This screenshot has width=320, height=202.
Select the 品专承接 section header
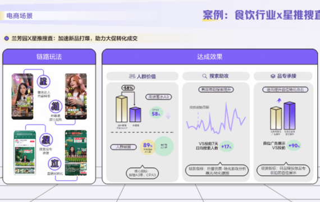(283, 76)
